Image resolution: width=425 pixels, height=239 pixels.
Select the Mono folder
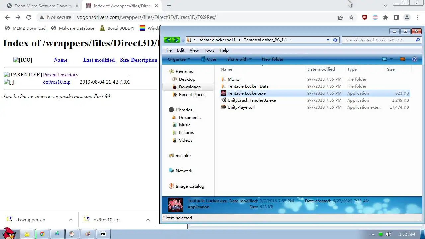(233, 79)
